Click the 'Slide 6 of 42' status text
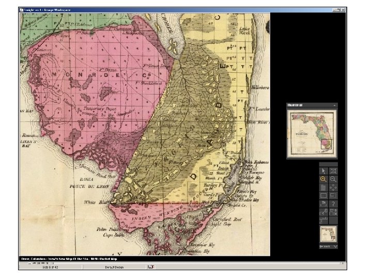The image size is (372, 279). [x=50, y=267]
